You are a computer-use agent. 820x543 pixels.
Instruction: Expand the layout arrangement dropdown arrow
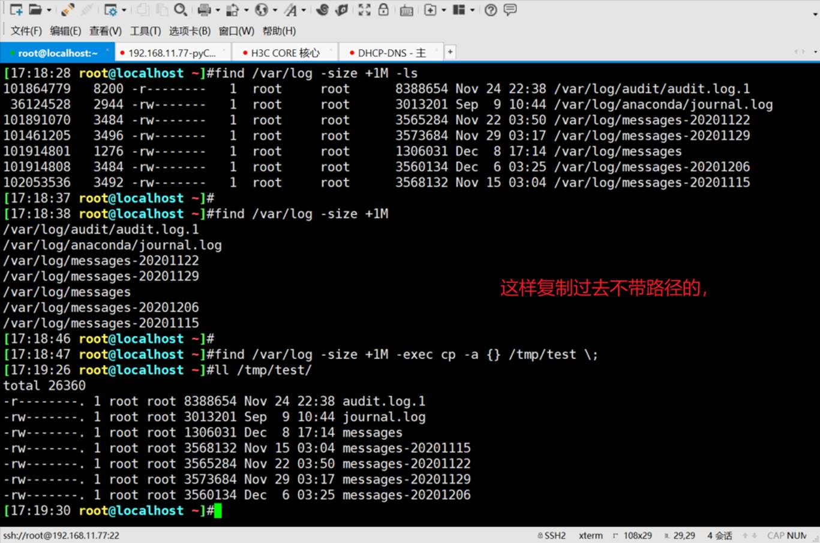[473, 10]
